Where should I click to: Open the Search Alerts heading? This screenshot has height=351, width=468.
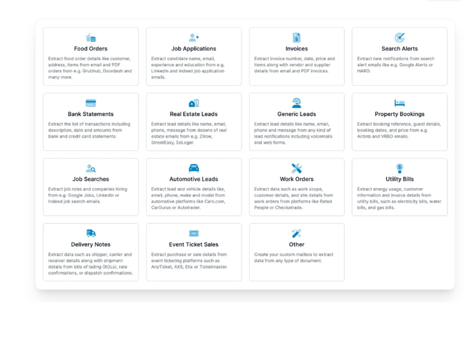point(399,49)
